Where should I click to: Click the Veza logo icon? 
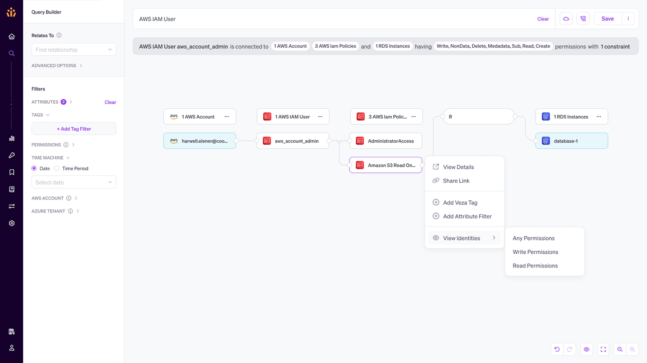11,12
